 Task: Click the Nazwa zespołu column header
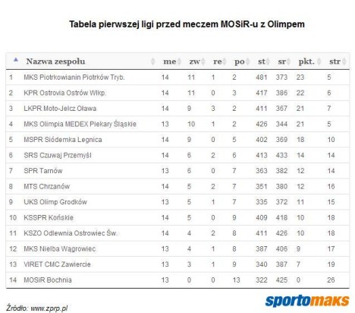(x=55, y=62)
